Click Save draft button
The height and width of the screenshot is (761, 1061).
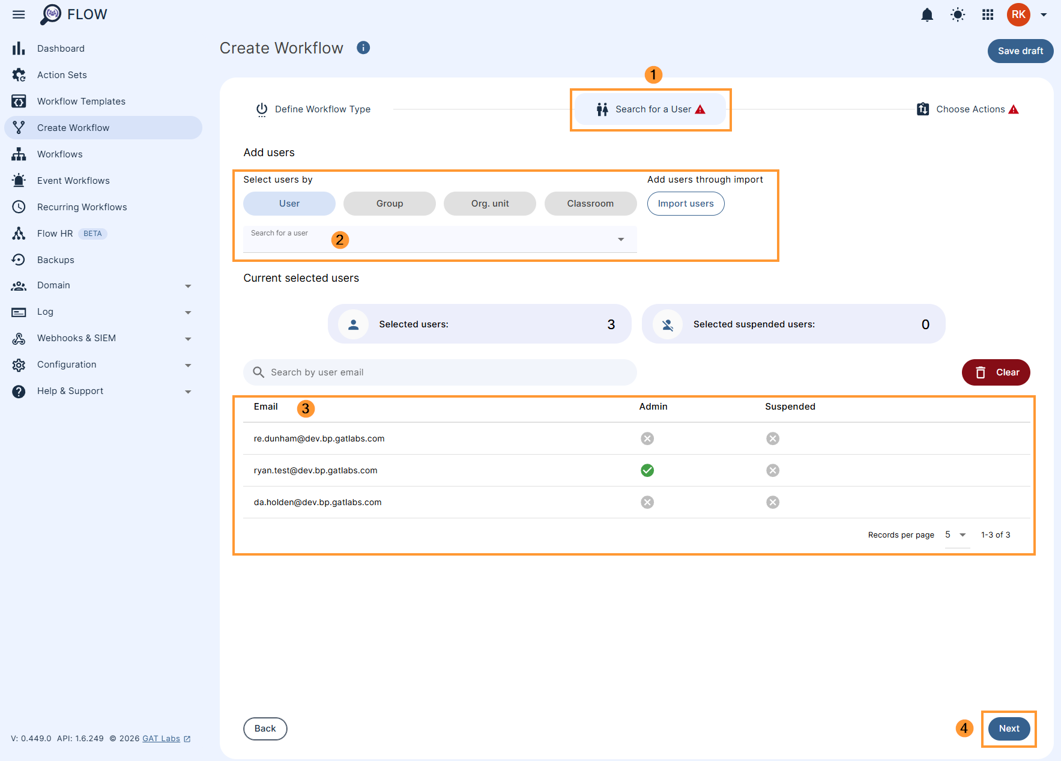click(x=1020, y=51)
